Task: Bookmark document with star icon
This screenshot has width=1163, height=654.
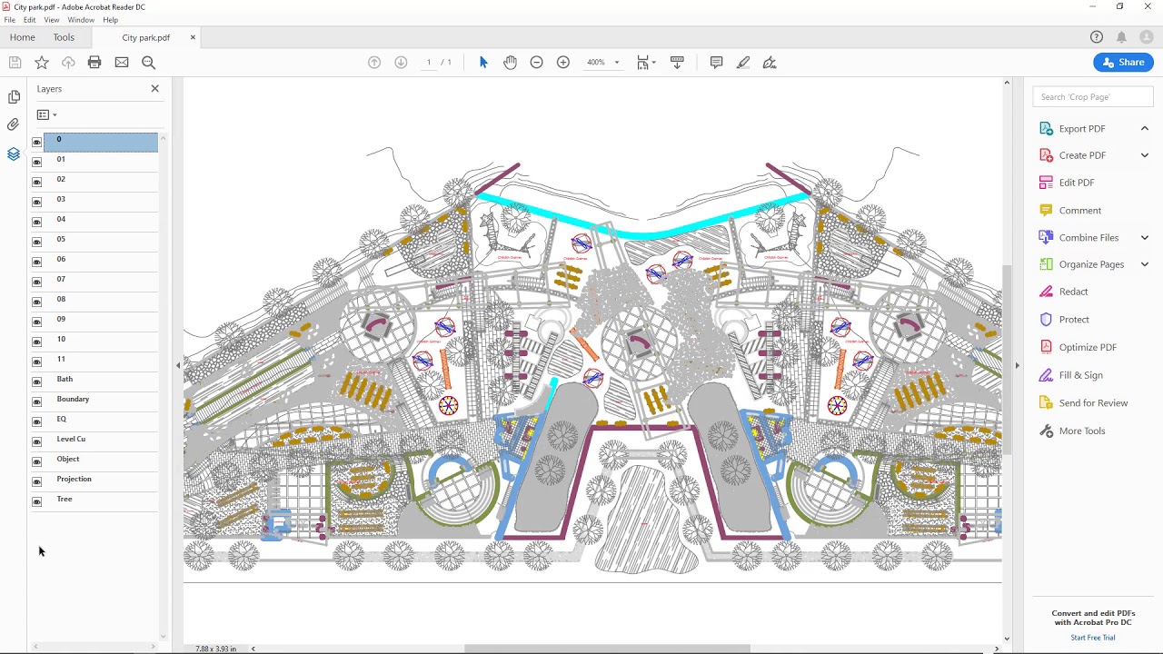Action: (42, 63)
